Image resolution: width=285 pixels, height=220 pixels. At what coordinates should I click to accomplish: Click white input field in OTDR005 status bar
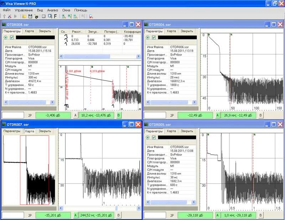(155, 215)
